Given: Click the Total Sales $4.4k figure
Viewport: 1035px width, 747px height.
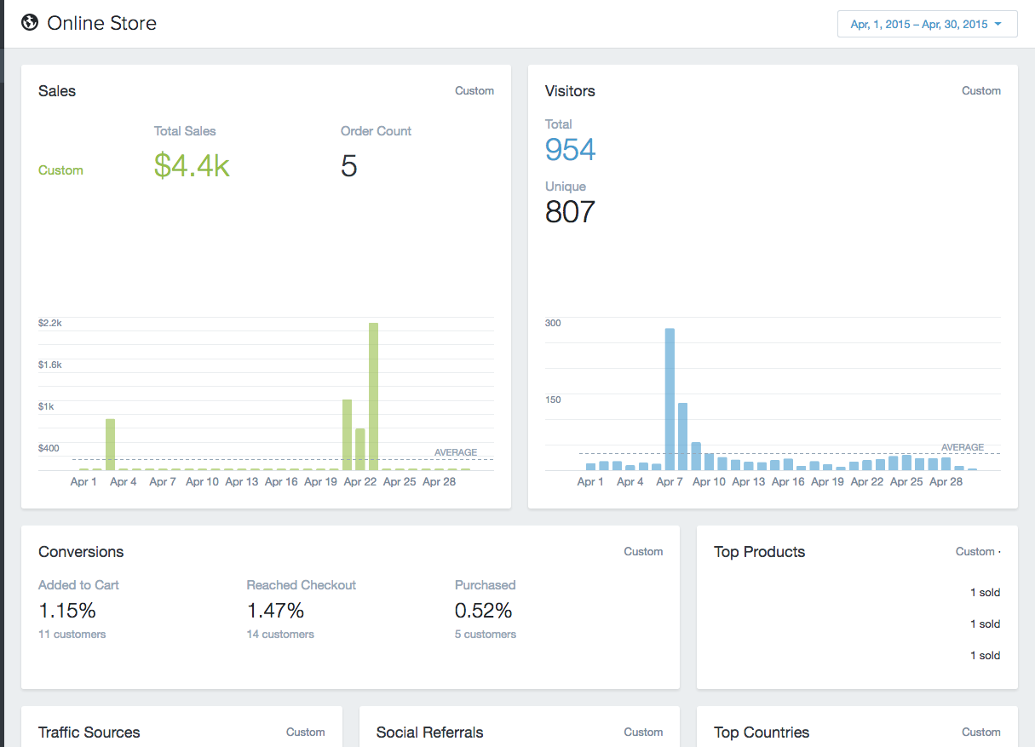Looking at the screenshot, I should point(192,166).
